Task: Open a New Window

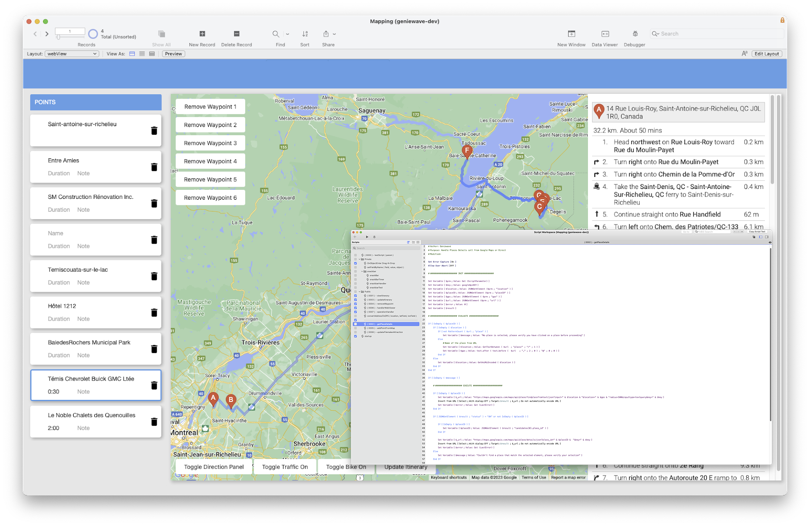Action: coord(571,34)
